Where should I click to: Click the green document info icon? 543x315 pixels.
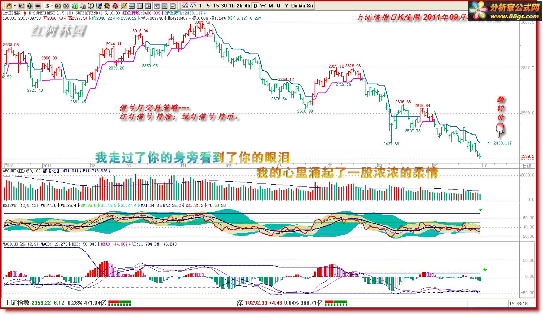pyautogui.click(x=75, y=6)
